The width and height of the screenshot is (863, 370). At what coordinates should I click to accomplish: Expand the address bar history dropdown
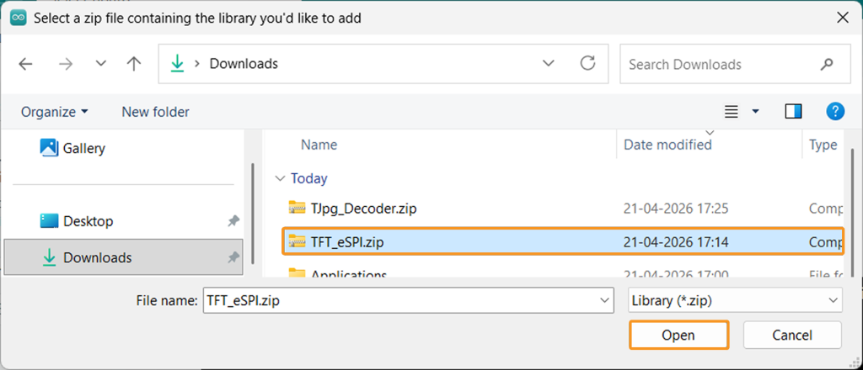[548, 63]
